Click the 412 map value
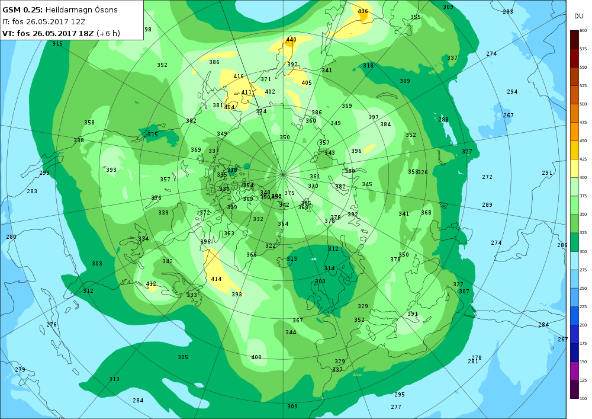 pyautogui.click(x=151, y=284)
